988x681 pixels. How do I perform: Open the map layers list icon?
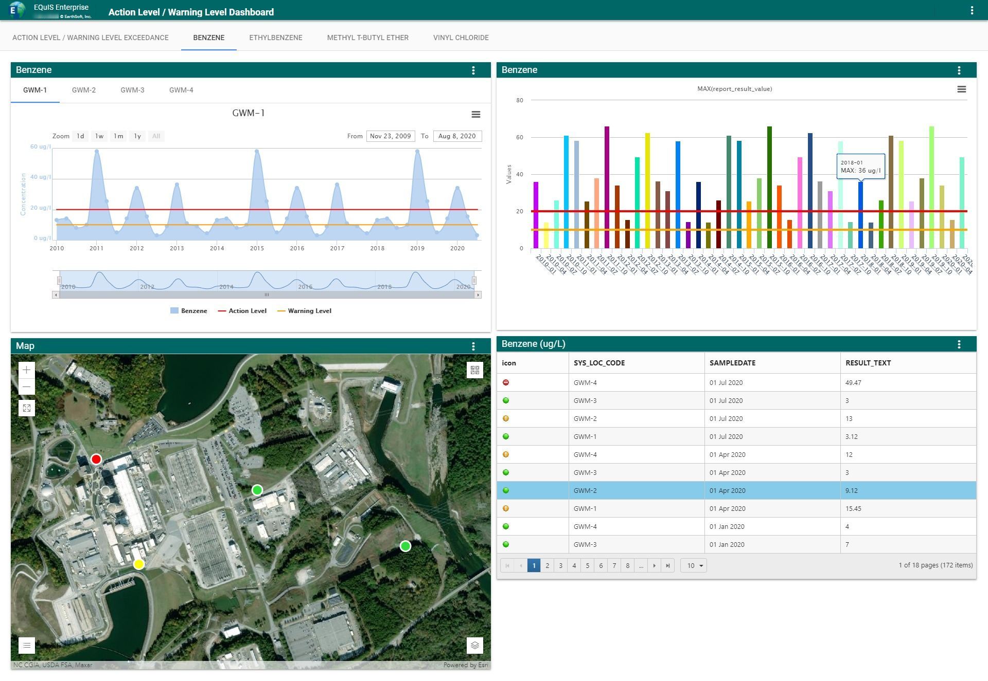click(474, 645)
